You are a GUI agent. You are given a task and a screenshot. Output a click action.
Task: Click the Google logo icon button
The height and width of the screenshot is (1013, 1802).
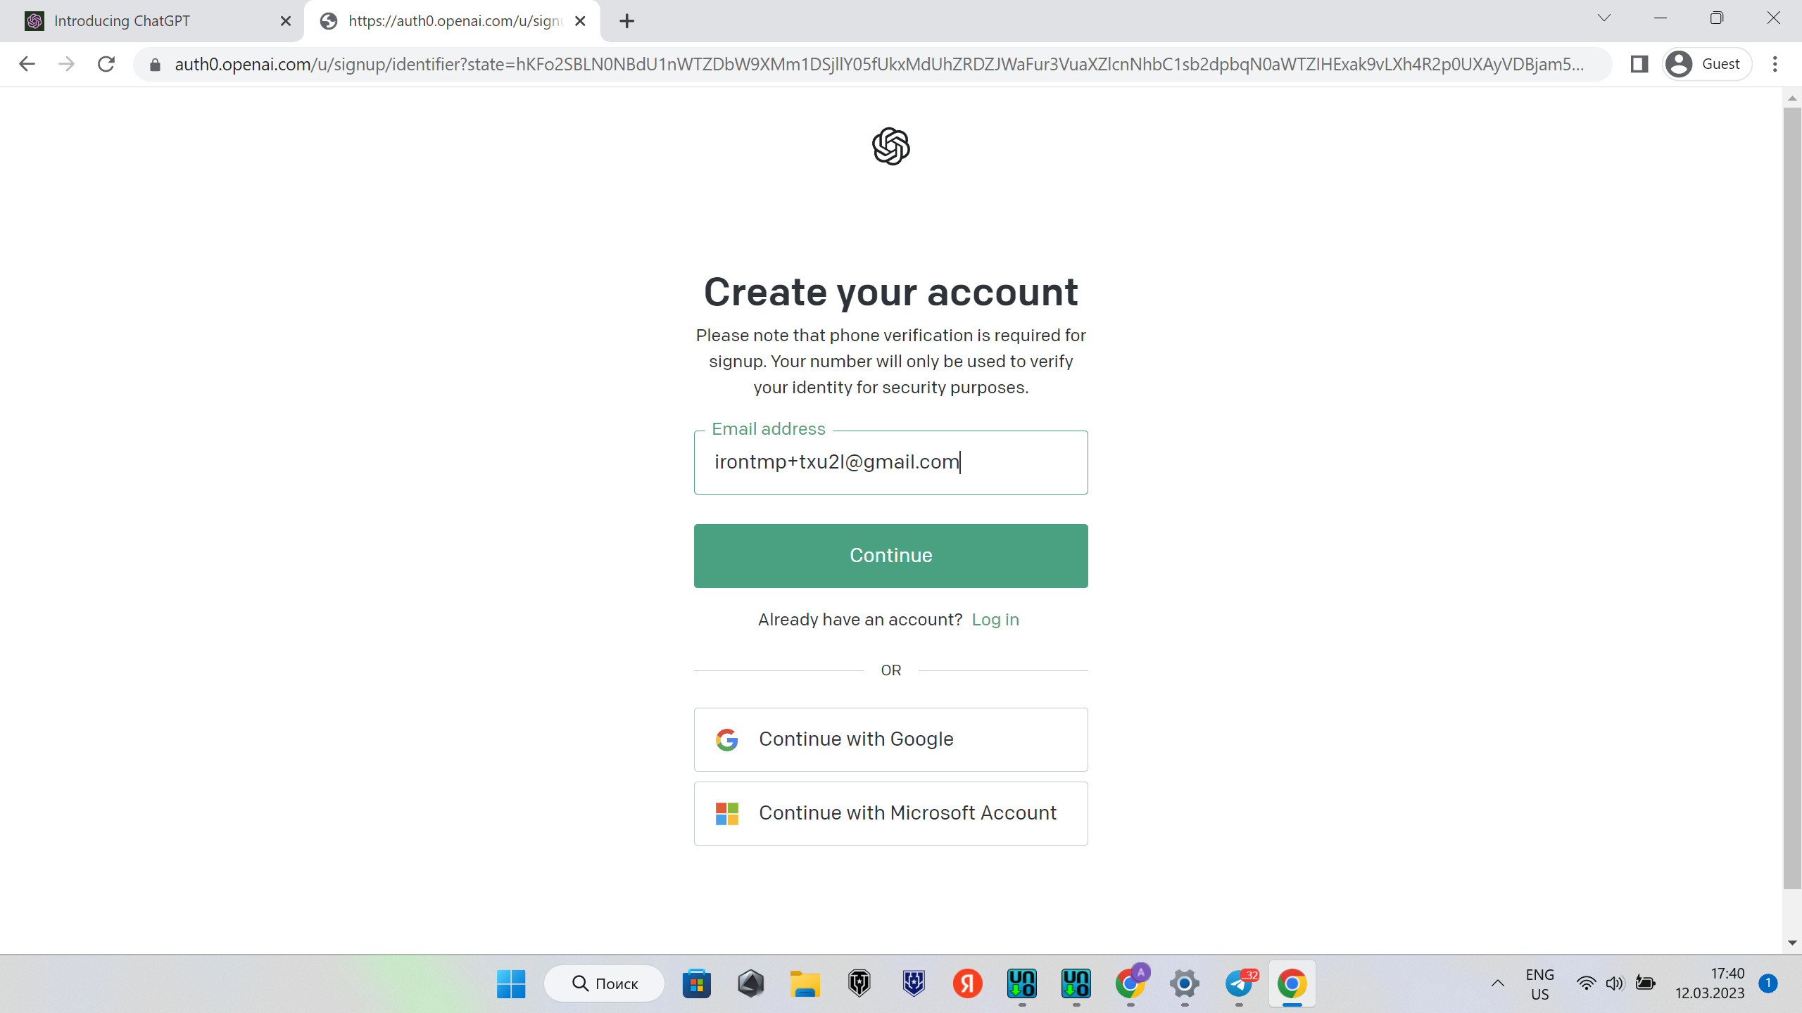(728, 739)
